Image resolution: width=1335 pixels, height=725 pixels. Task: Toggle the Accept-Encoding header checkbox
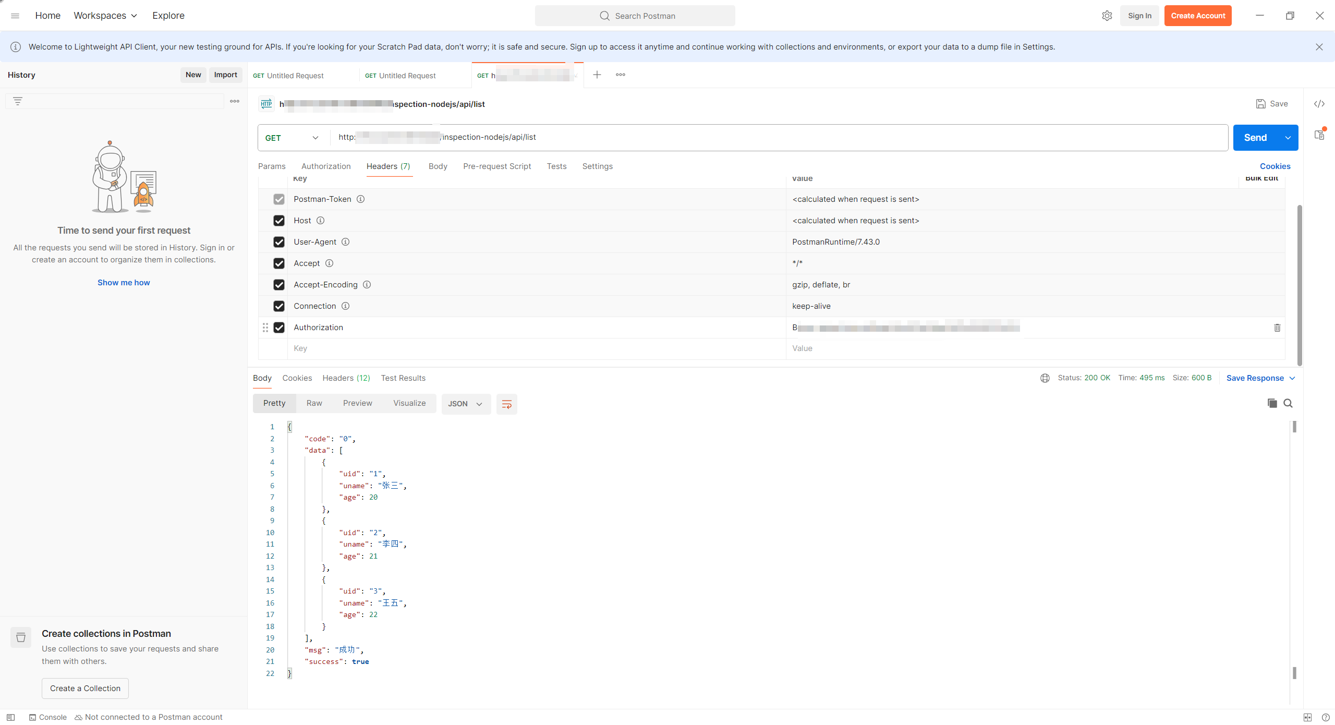click(x=278, y=285)
